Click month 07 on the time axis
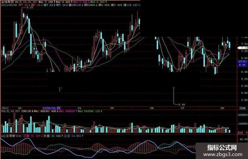The image size is (248, 159). (x=182, y=108)
